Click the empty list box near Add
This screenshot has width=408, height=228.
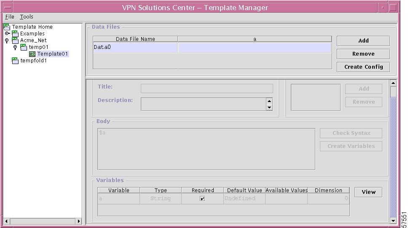[x=316, y=97]
